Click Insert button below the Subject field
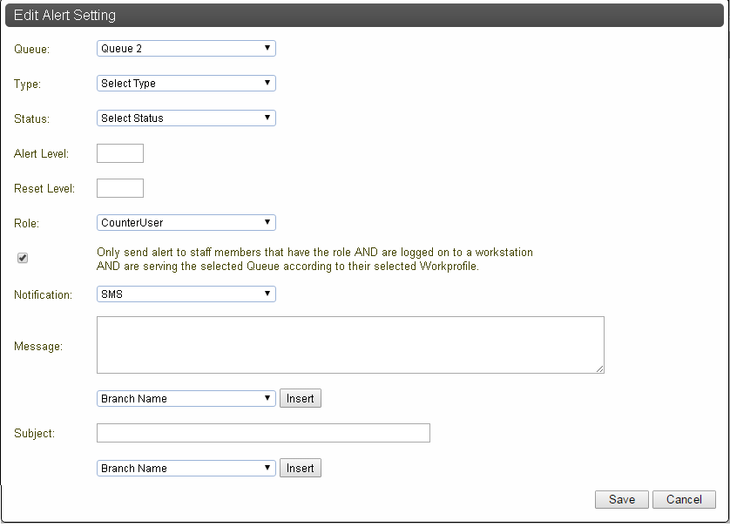Screen dimensions: 730x527 click(x=301, y=469)
